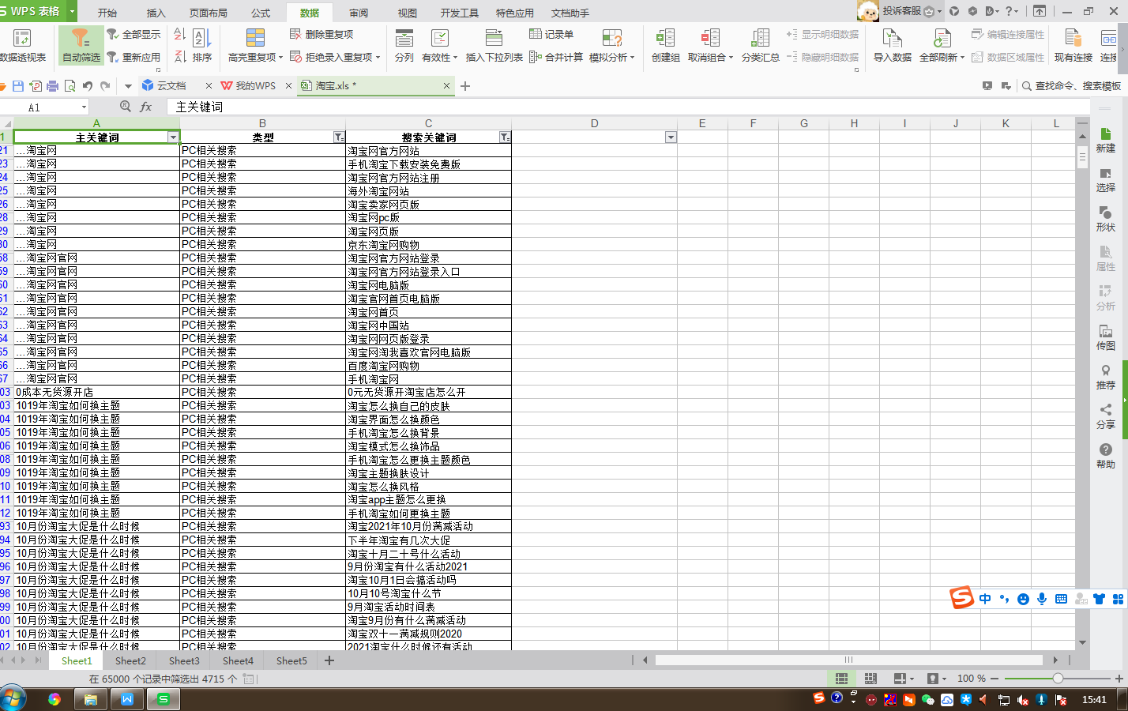Open the 记录单 record form

pyautogui.click(x=551, y=34)
